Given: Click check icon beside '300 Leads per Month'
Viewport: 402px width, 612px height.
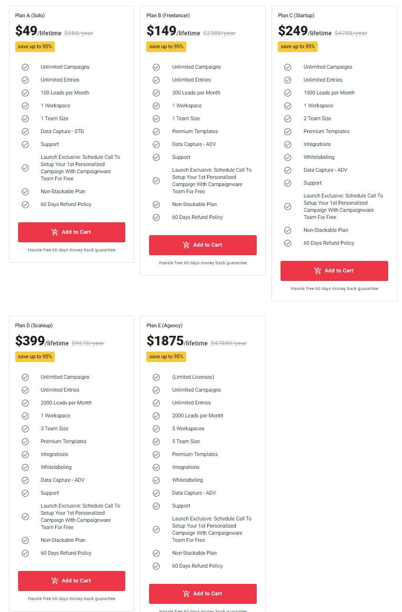Looking at the screenshot, I should pyautogui.click(x=156, y=93).
